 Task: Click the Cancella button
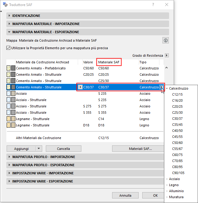tap(64, 148)
